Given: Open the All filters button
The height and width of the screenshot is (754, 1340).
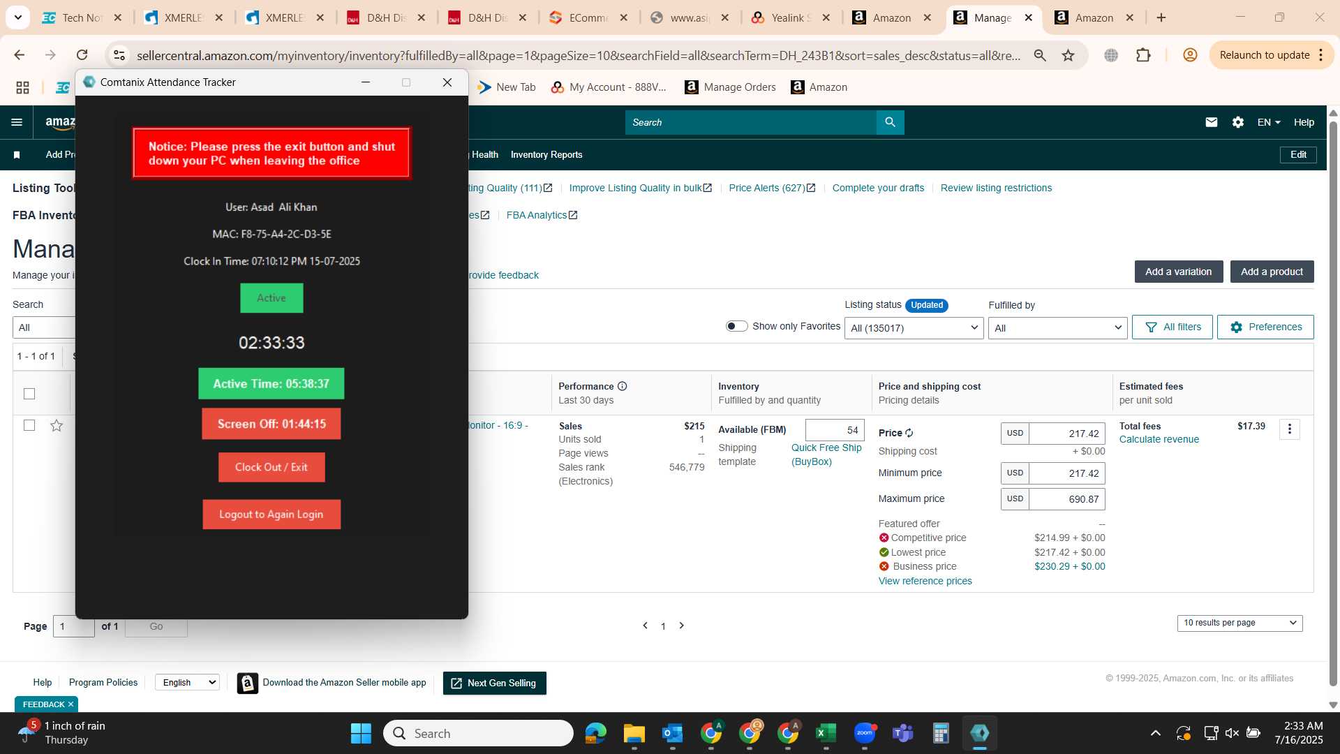Looking at the screenshot, I should point(1172,327).
